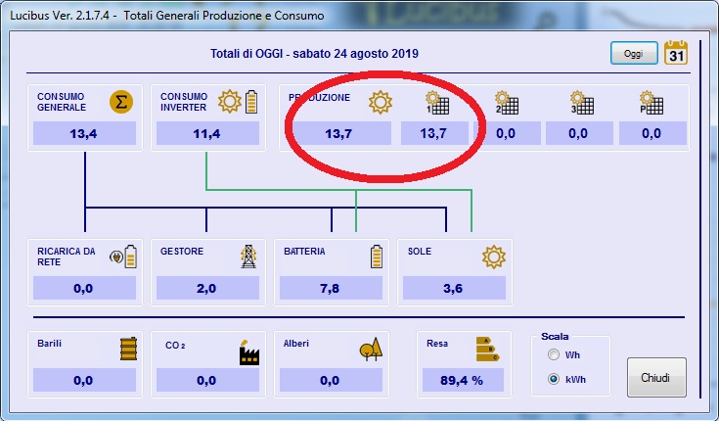This screenshot has width=719, height=421.
Task: Click the calendar date picker icon
Action: (x=676, y=53)
